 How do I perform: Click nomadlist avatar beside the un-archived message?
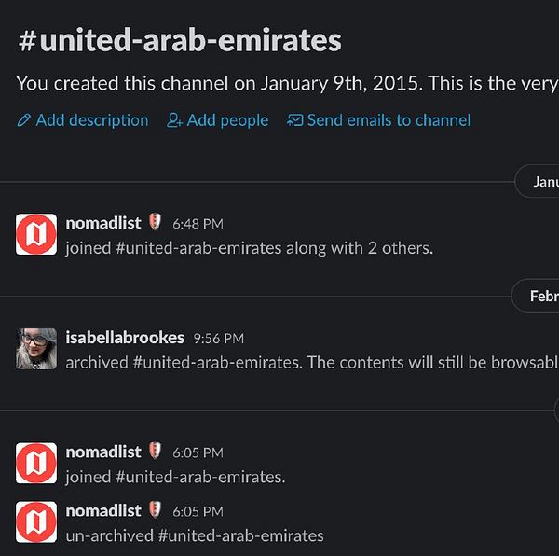(x=37, y=521)
